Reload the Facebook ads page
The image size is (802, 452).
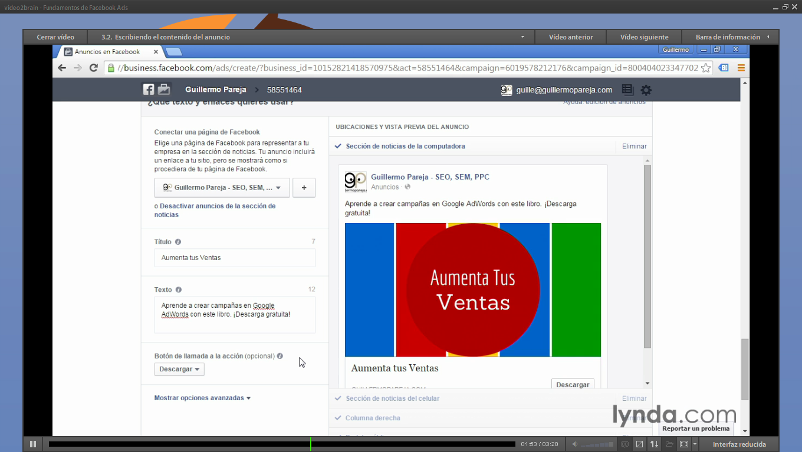tap(93, 68)
